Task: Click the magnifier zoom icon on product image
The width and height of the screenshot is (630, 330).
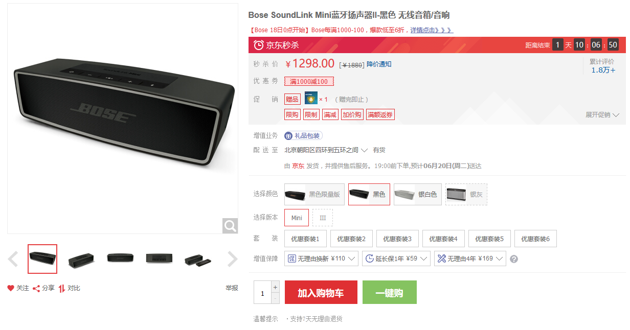Action: pyautogui.click(x=230, y=226)
